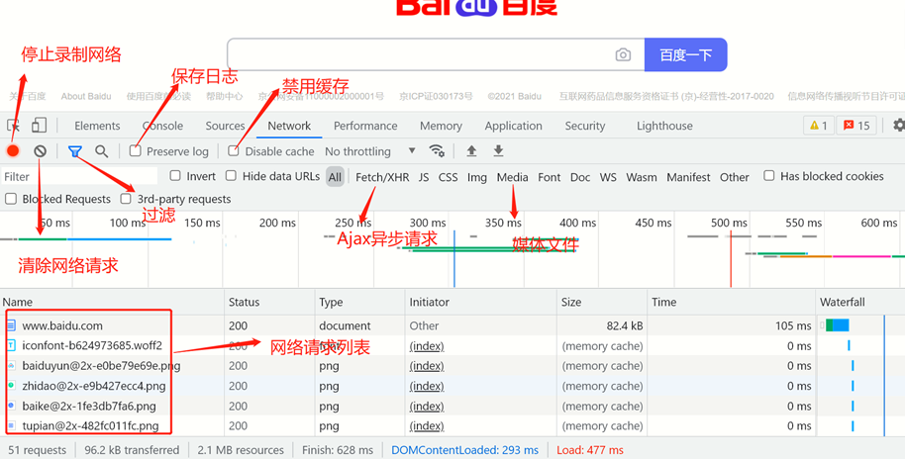Enable Disable cache checkbox
The height and width of the screenshot is (459, 905).
(233, 151)
